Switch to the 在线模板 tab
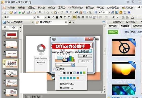This screenshot has width=142, height=98. coord(125,26)
